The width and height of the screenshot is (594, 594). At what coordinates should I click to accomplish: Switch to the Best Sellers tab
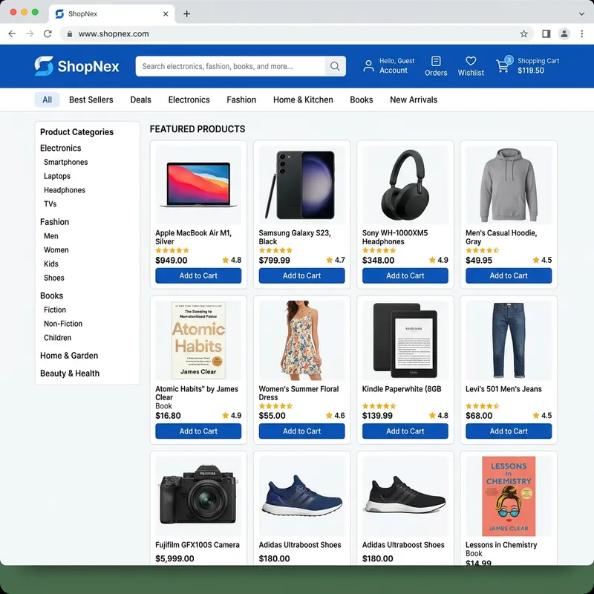click(x=91, y=99)
